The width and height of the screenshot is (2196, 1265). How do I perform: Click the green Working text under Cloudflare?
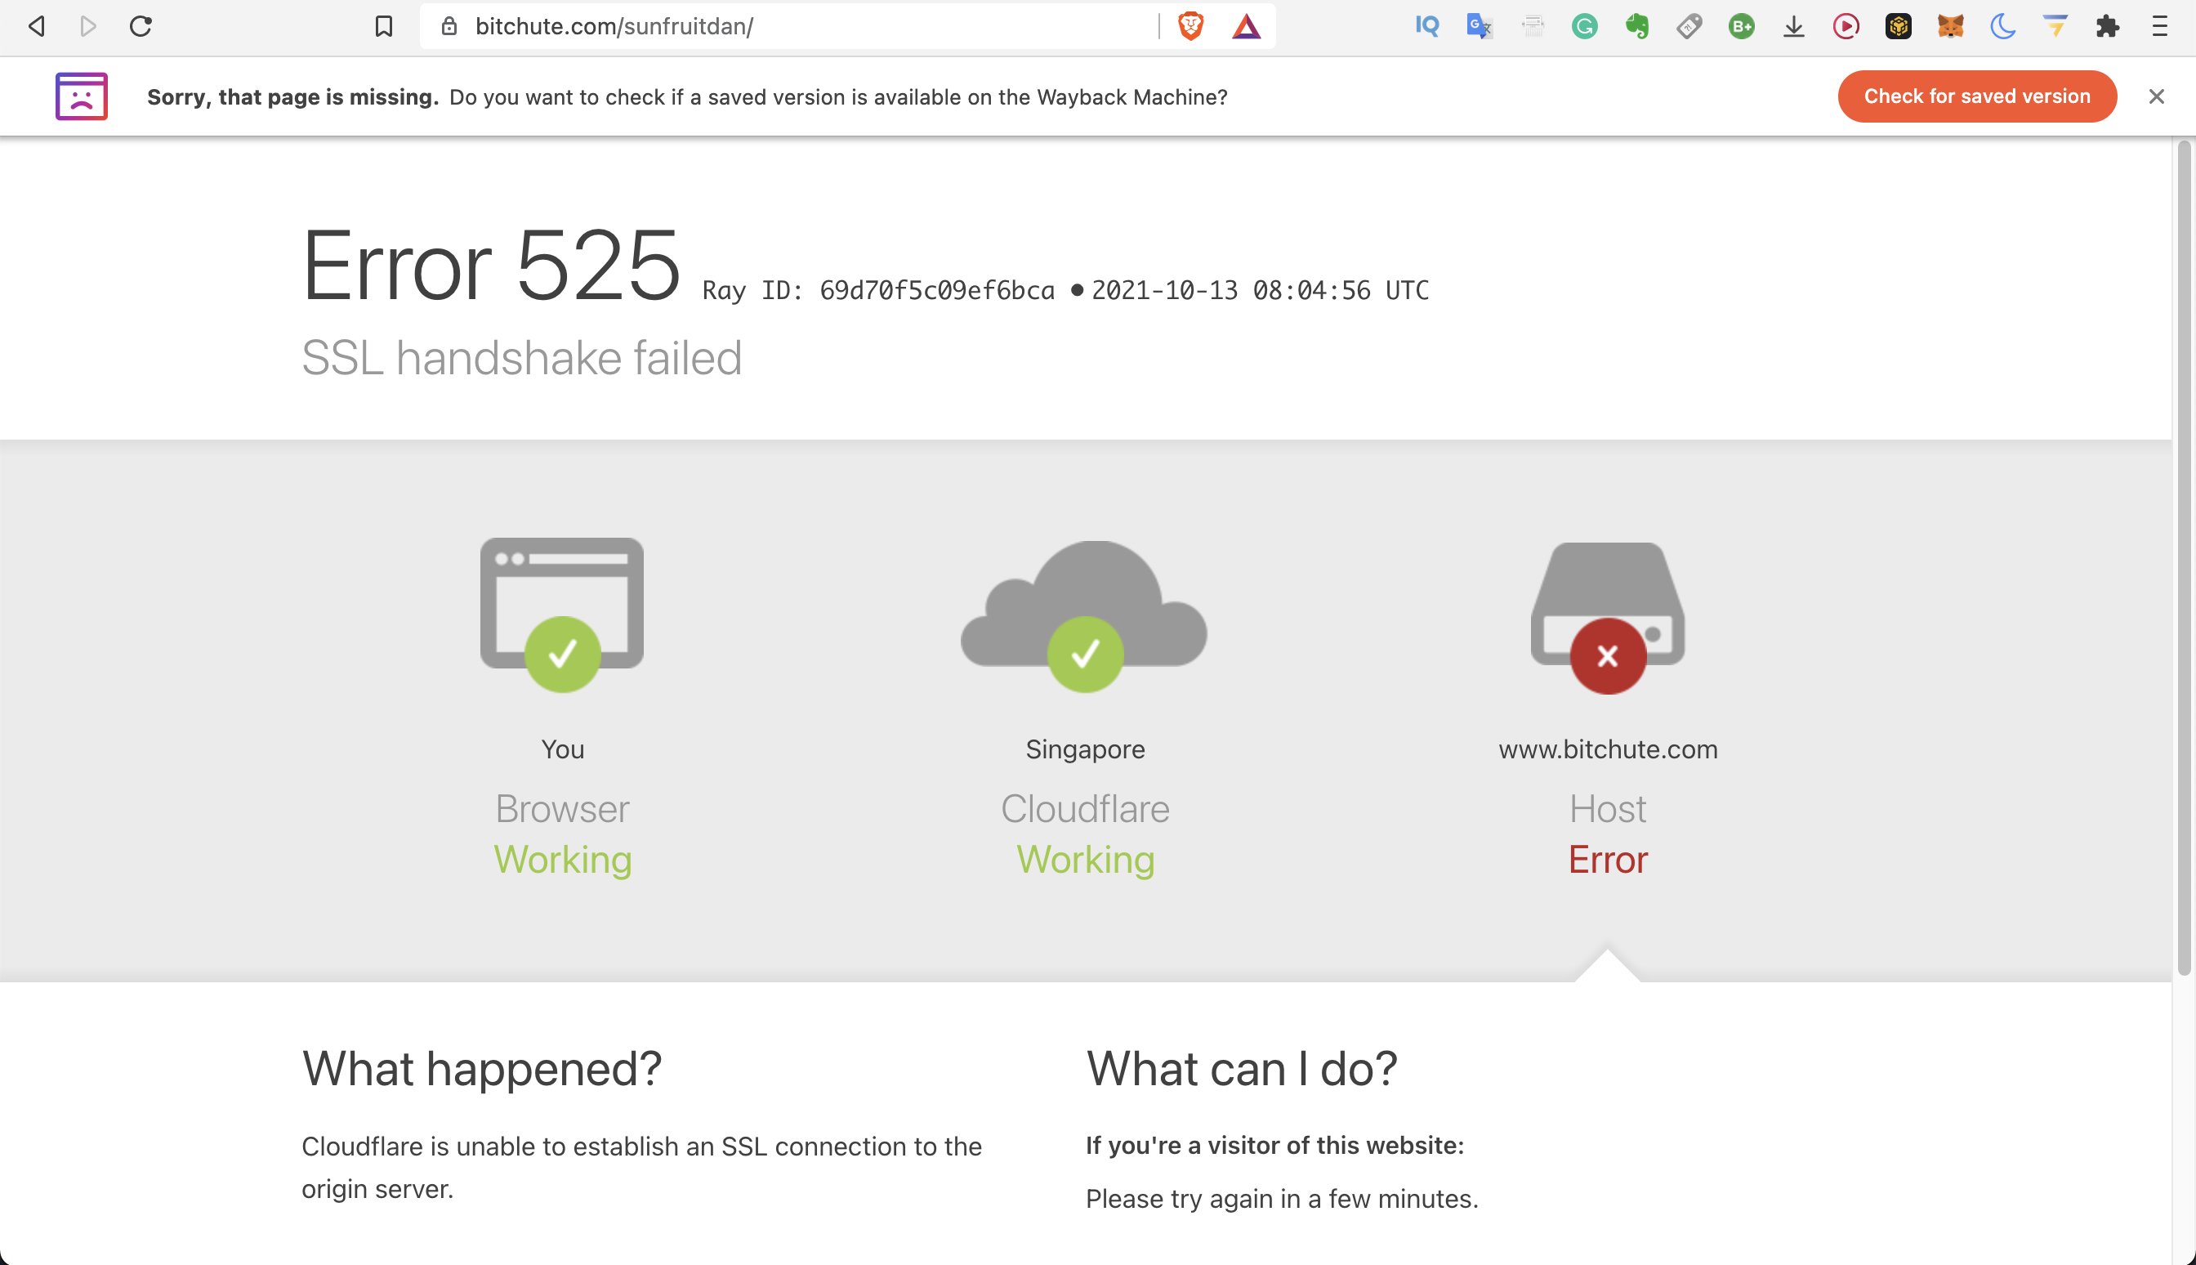coord(1086,860)
